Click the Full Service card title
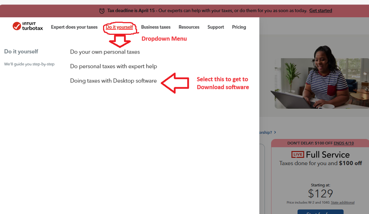 click(x=328, y=154)
